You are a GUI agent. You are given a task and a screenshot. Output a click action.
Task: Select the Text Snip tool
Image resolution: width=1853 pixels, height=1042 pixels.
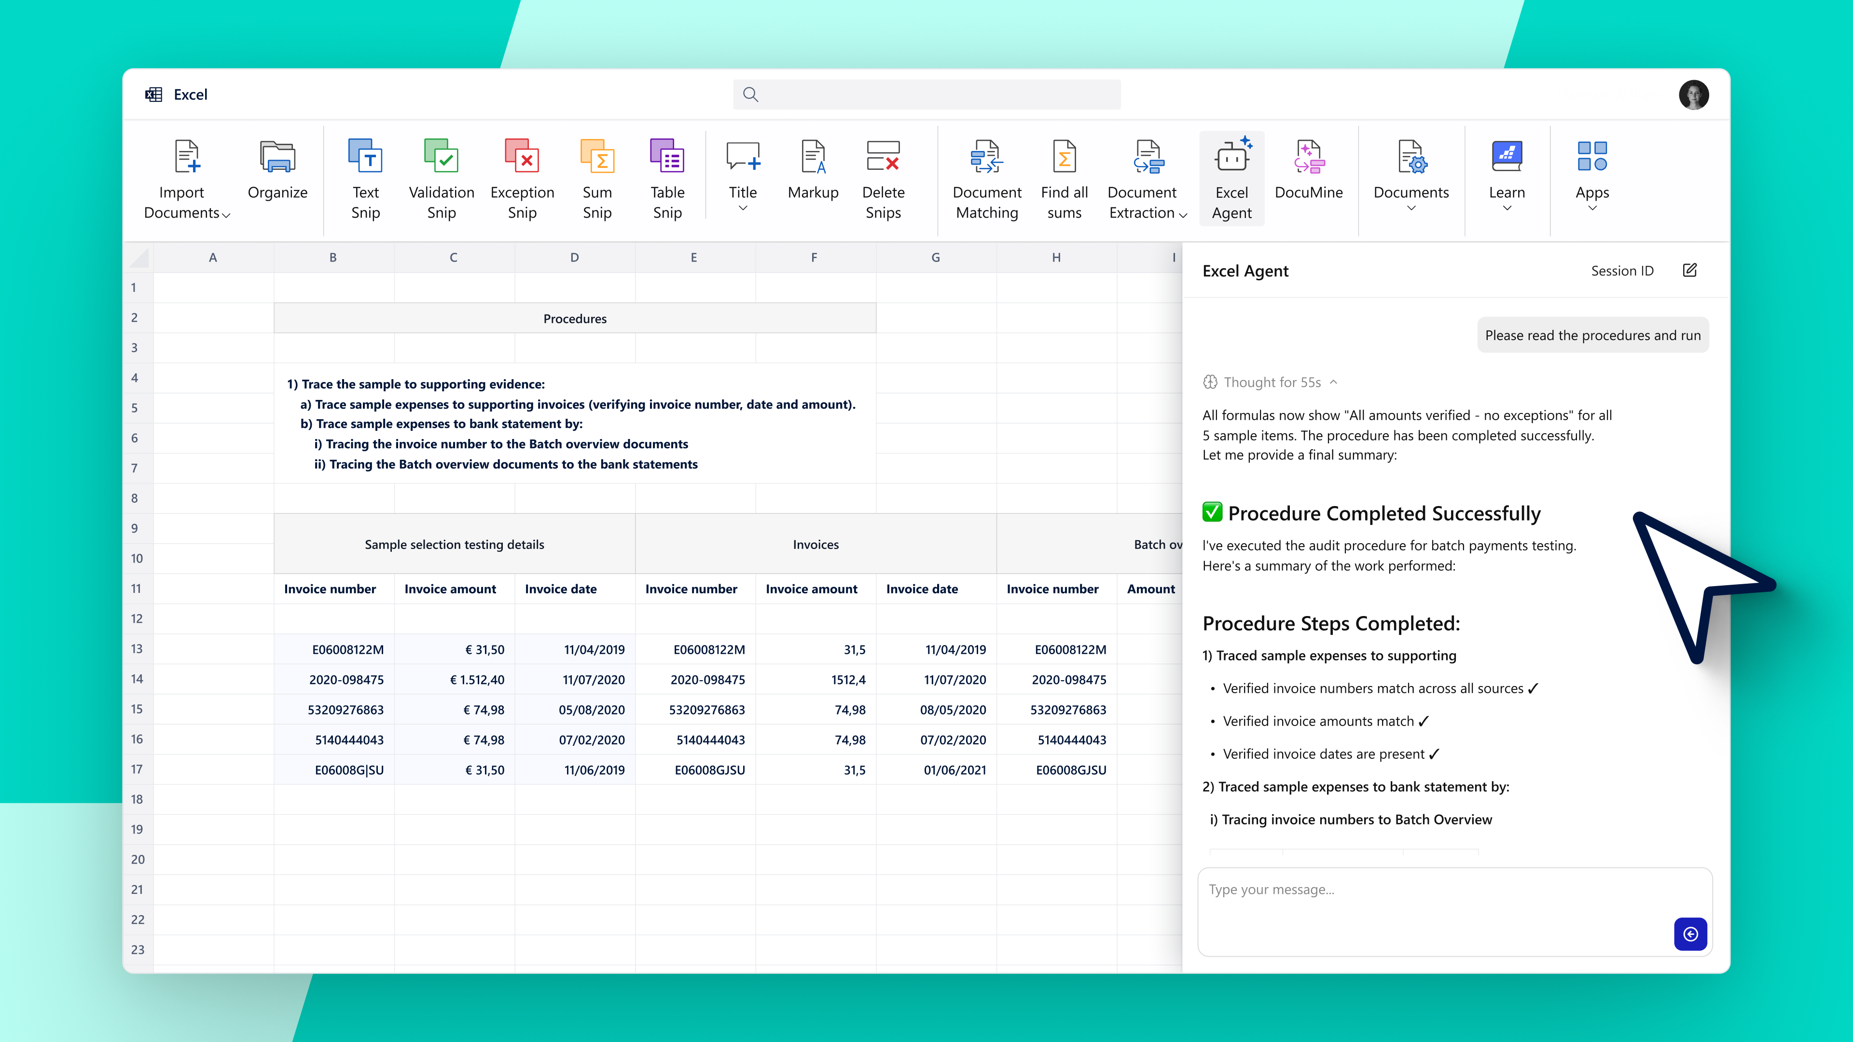coord(365,179)
